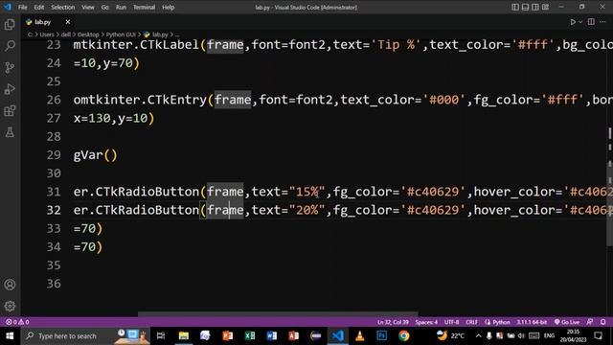Open the Search view in activity bar
Viewport: 613px width, 345px height.
click(10, 46)
